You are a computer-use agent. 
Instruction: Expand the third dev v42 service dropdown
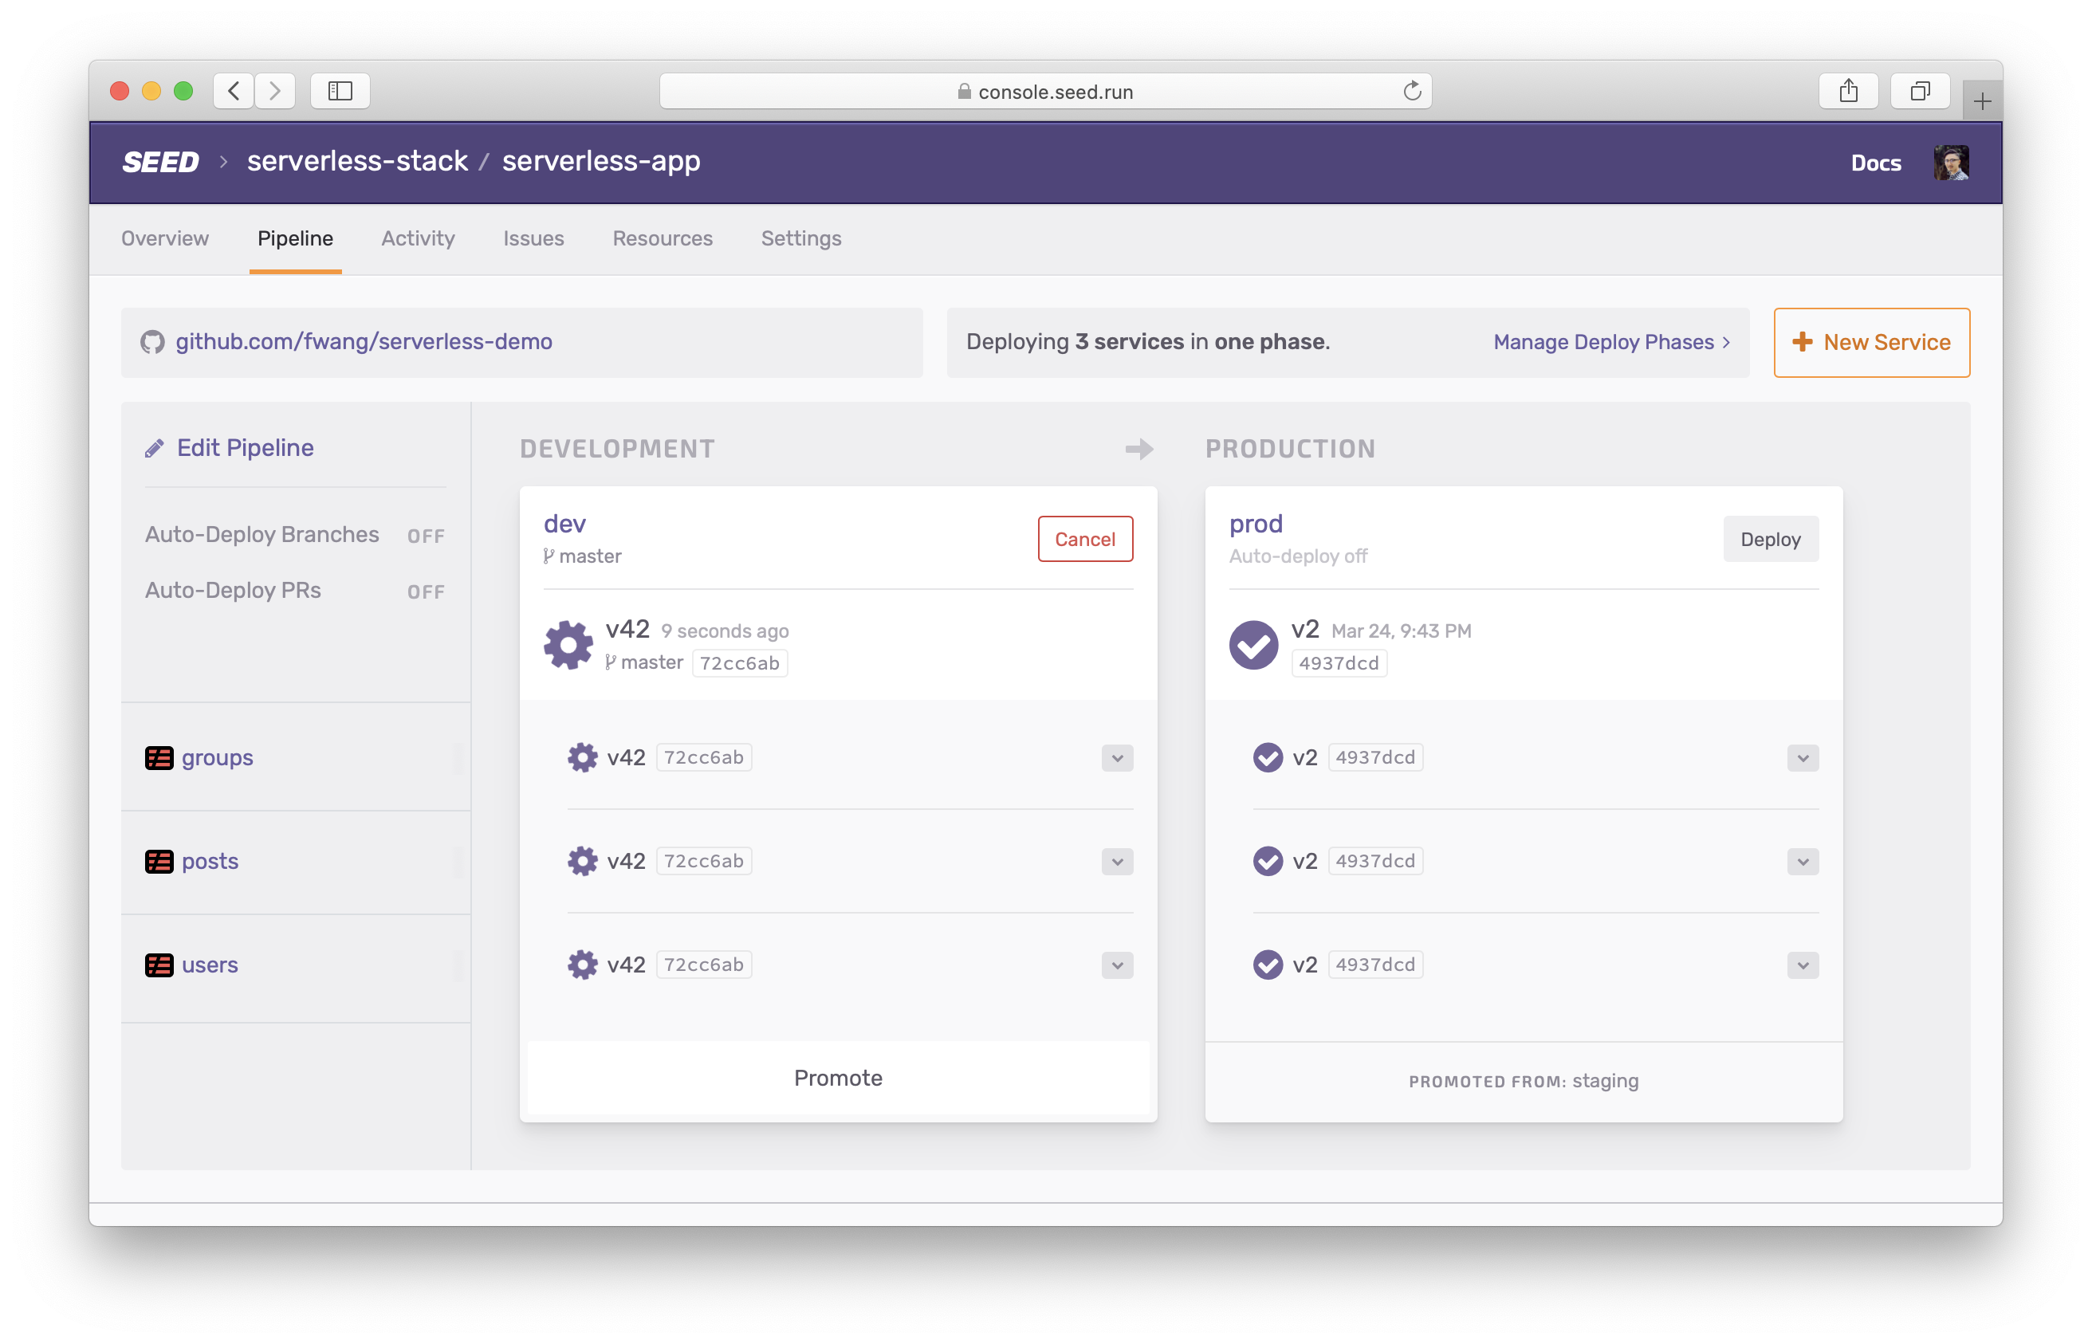[1116, 963]
